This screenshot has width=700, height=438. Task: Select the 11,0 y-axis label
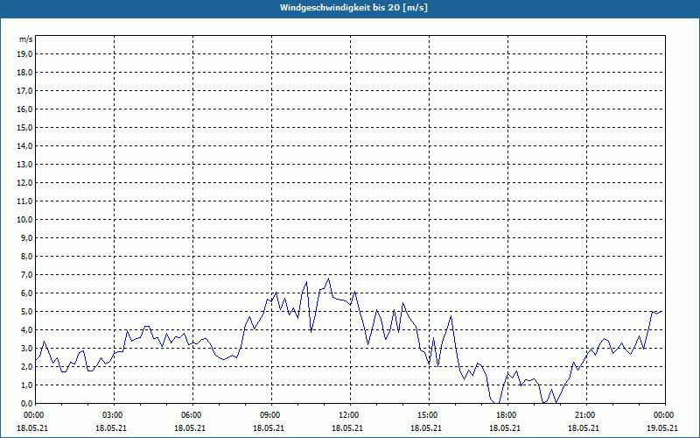[25, 201]
